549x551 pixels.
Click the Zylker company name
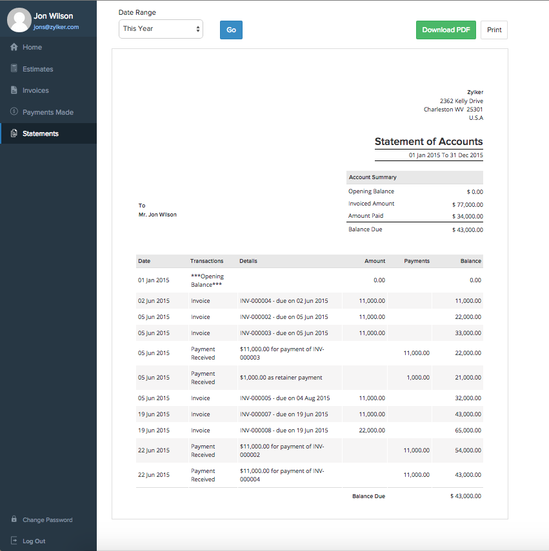[475, 92]
